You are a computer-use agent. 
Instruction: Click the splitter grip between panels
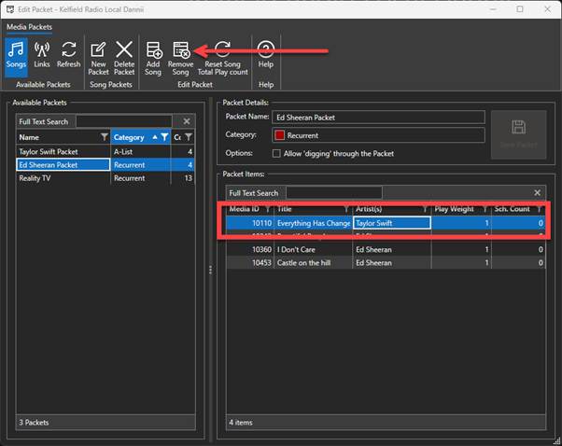click(210, 270)
